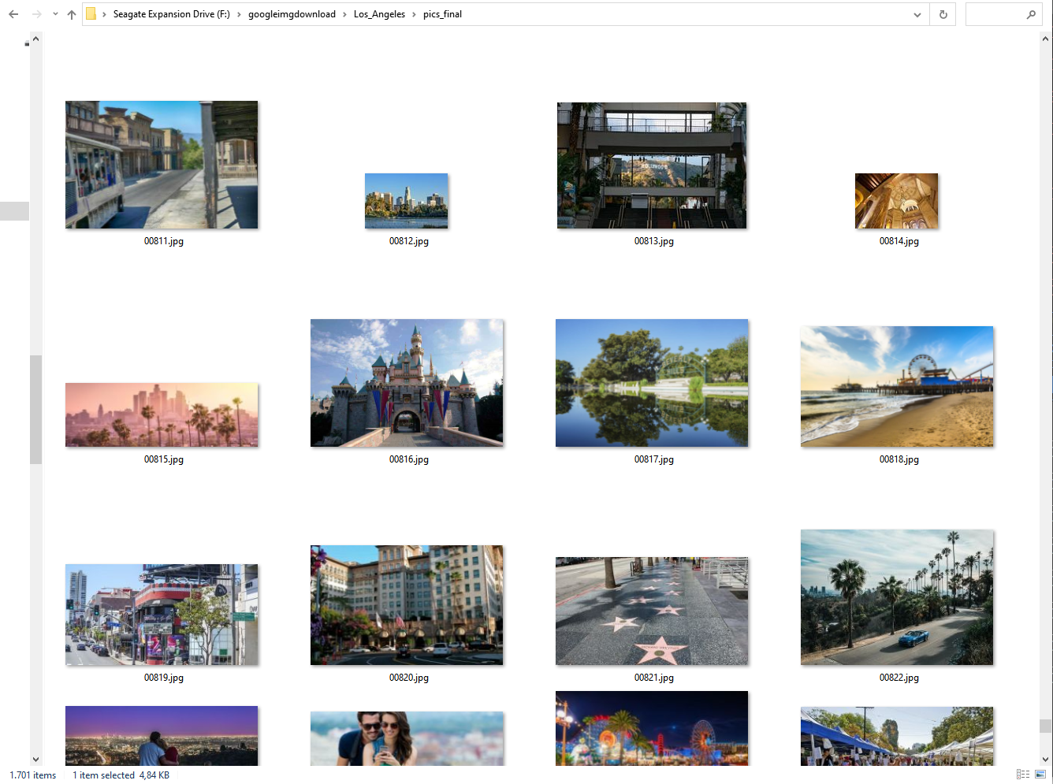Click the navigation pane scrollbar thumb
This screenshot has width=1053, height=784.
pos(35,410)
